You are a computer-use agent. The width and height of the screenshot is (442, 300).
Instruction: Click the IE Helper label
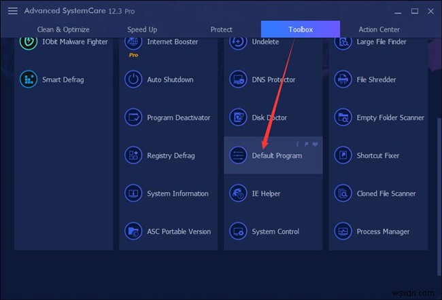click(266, 193)
